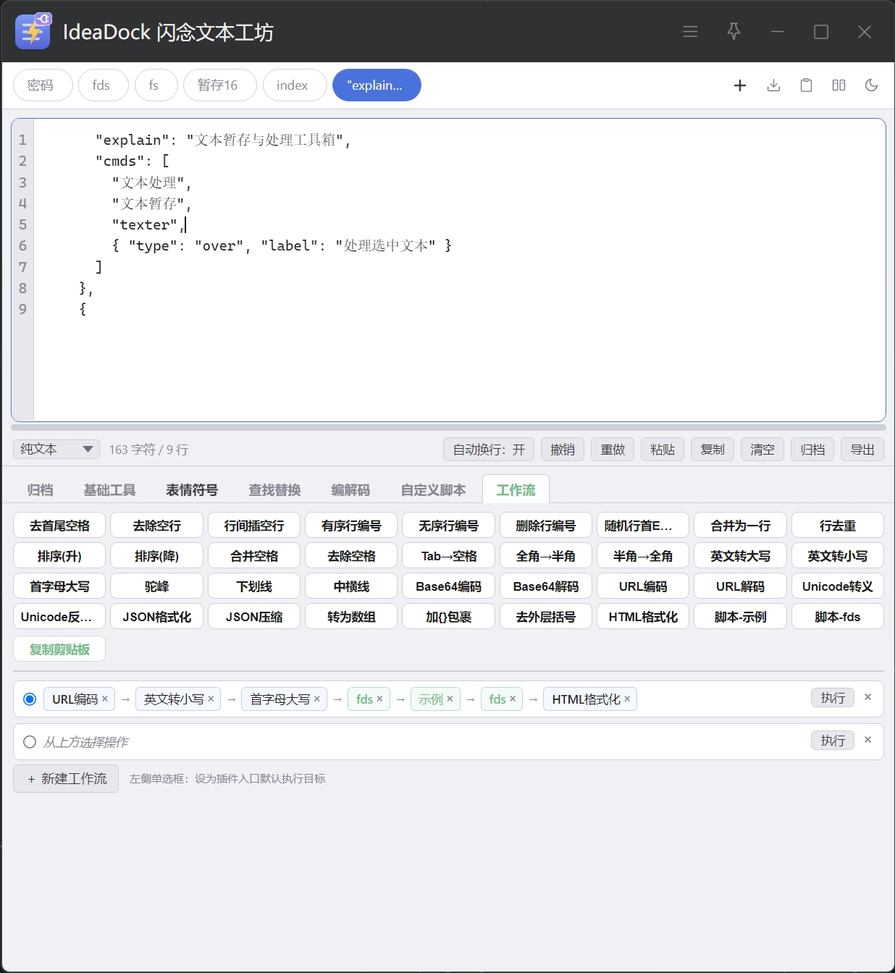Select first workflow as default target
This screenshot has height=973, width=895.
click(x=30, y=699)
